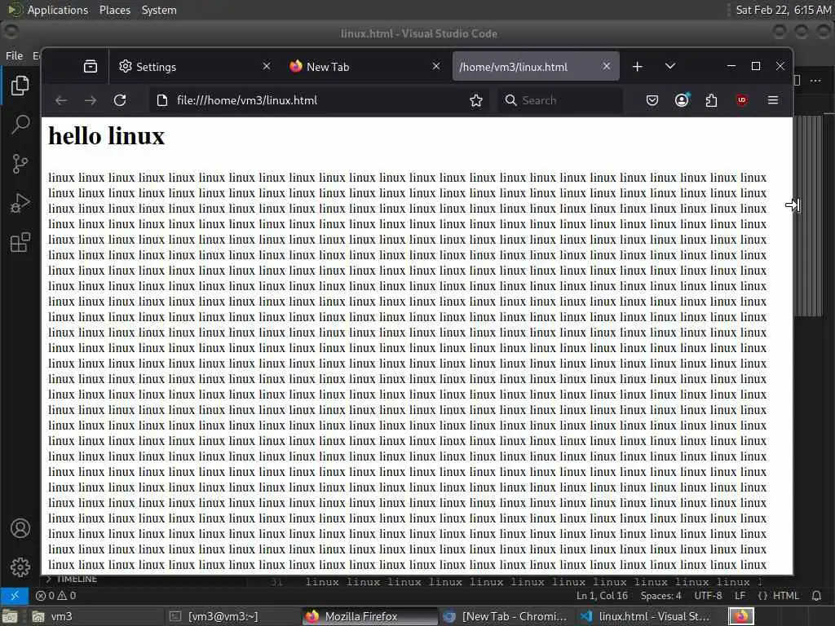Switch to [vm3@vm3:~] terminal taskbar item

click(232, 616)
